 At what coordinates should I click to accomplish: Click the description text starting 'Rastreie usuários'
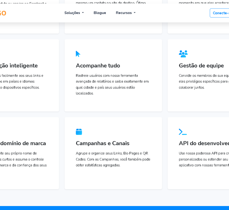pos(112,84)
